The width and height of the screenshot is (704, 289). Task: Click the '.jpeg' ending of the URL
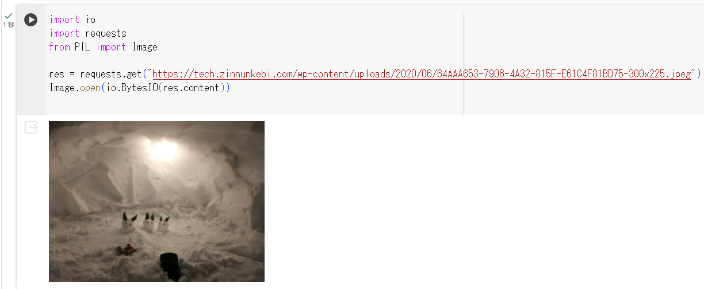(678, 75)
